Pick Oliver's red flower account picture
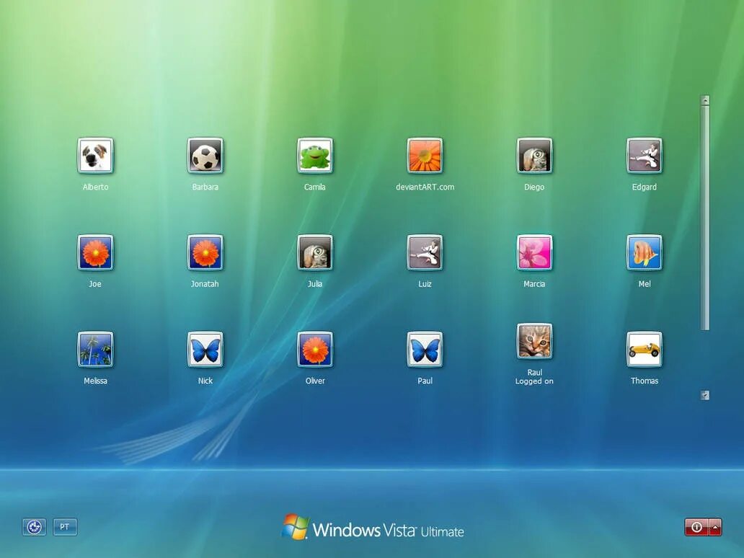The height and width of the screenshot is (558, 744). click(315, 349)
